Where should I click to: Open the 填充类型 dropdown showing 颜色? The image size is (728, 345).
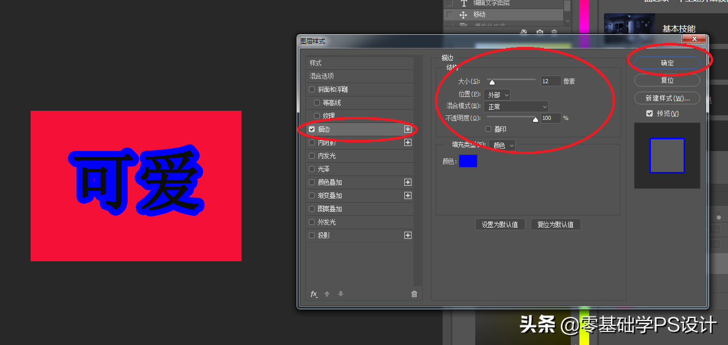point(502,145)
